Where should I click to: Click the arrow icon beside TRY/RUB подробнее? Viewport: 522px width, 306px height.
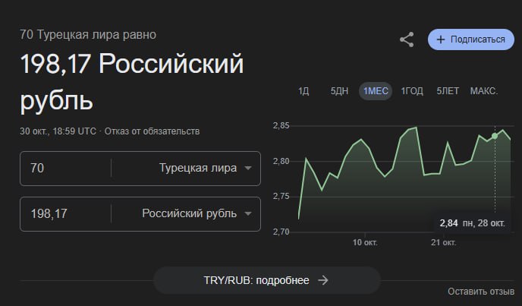[323, 280]
